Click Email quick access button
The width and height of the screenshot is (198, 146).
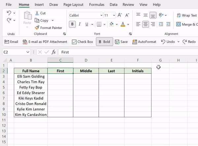11,42
